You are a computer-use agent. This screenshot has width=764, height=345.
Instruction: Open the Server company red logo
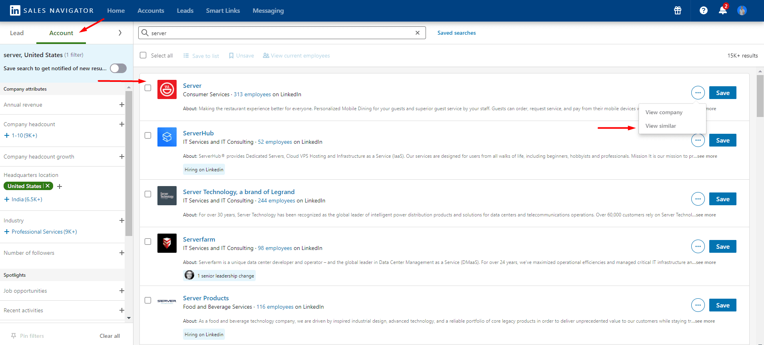point(167,89)
